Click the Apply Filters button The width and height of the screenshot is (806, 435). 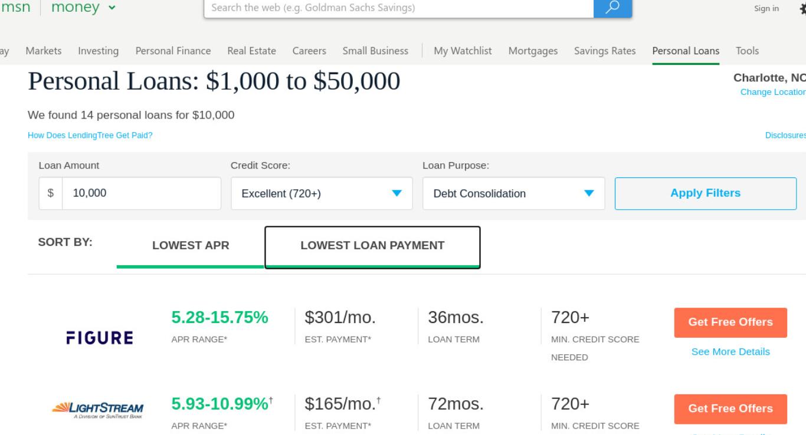click(x=705, y=193)
